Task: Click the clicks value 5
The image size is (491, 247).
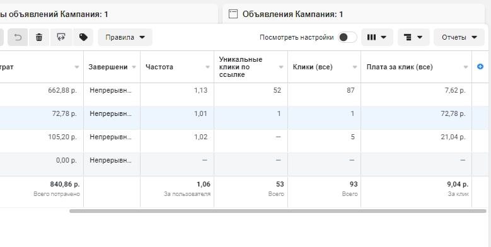Action: point(353,137)
